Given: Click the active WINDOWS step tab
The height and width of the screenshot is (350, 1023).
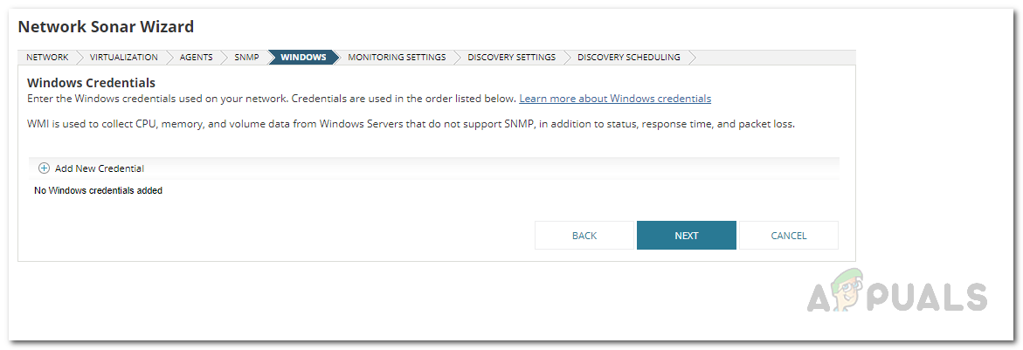Looking at the screenshot, I should tap(303, 58).
